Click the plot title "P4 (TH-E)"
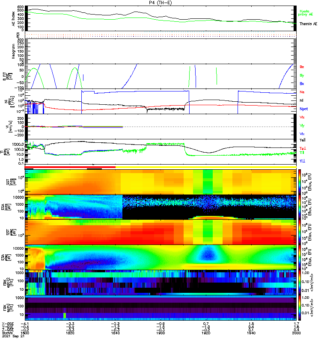 [160, 3]
